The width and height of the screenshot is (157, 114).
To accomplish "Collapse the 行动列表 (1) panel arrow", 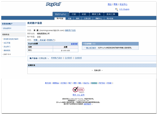I will click(x=84, y=44).
